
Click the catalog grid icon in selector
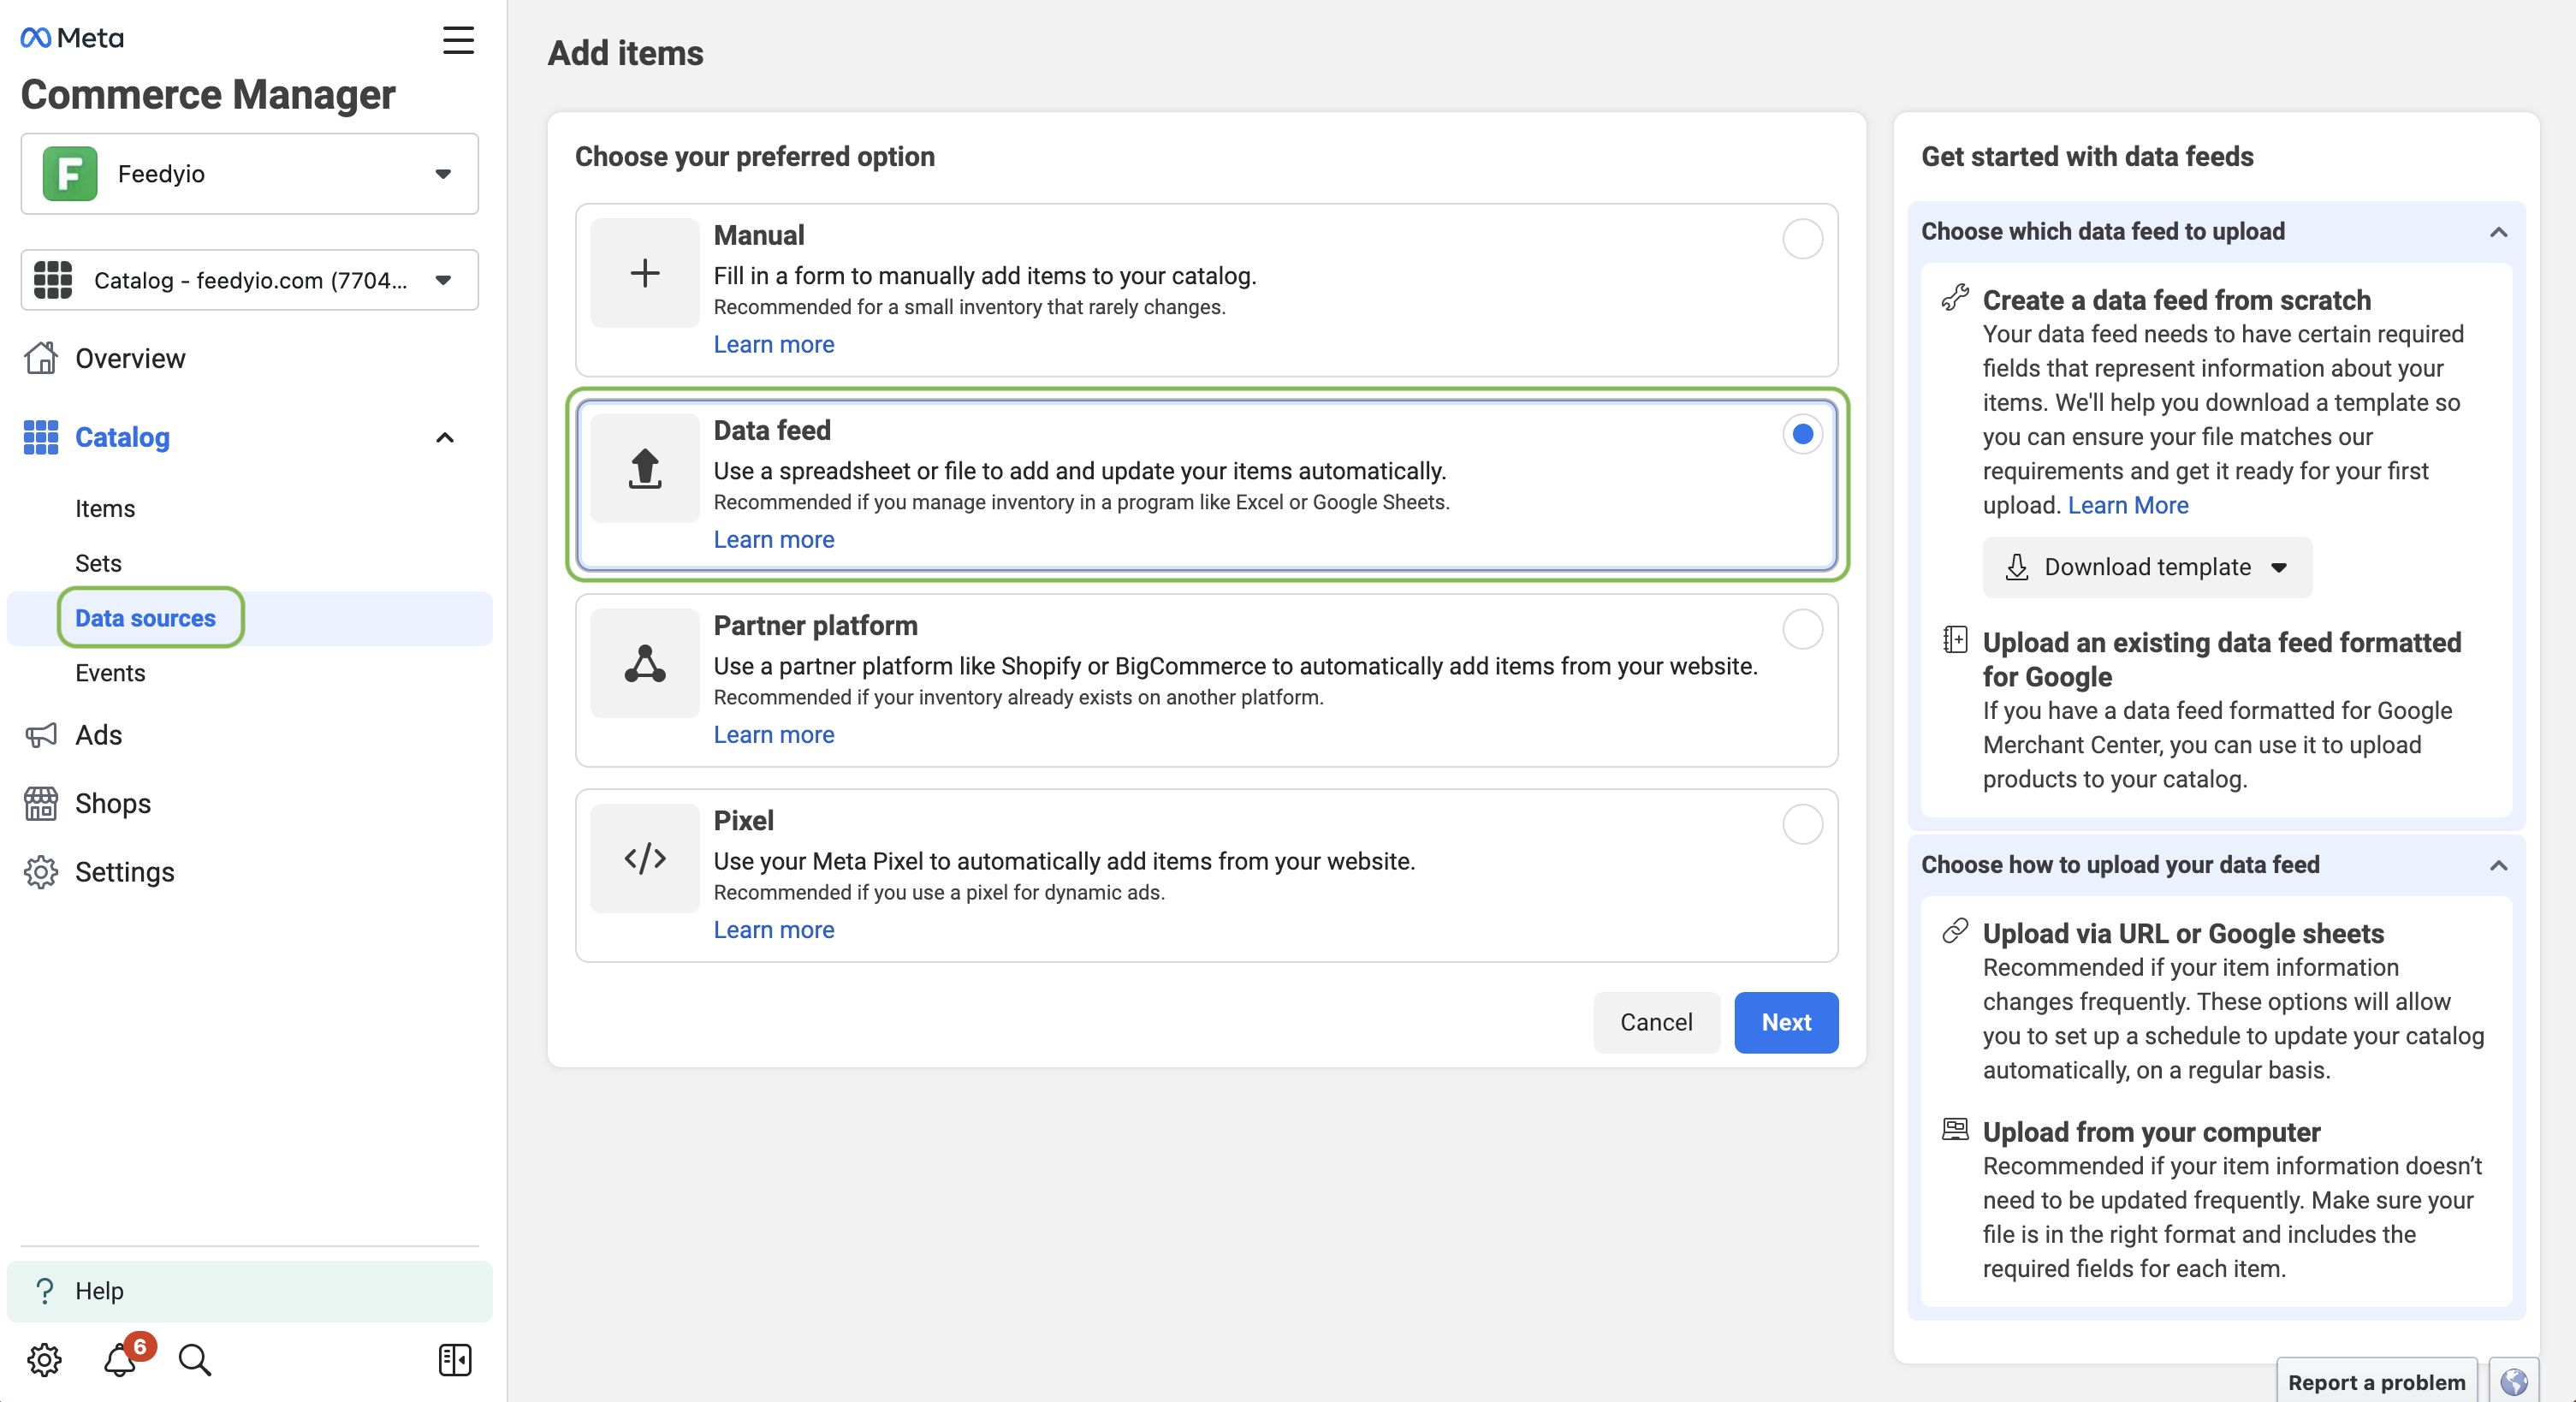[53, 280]
